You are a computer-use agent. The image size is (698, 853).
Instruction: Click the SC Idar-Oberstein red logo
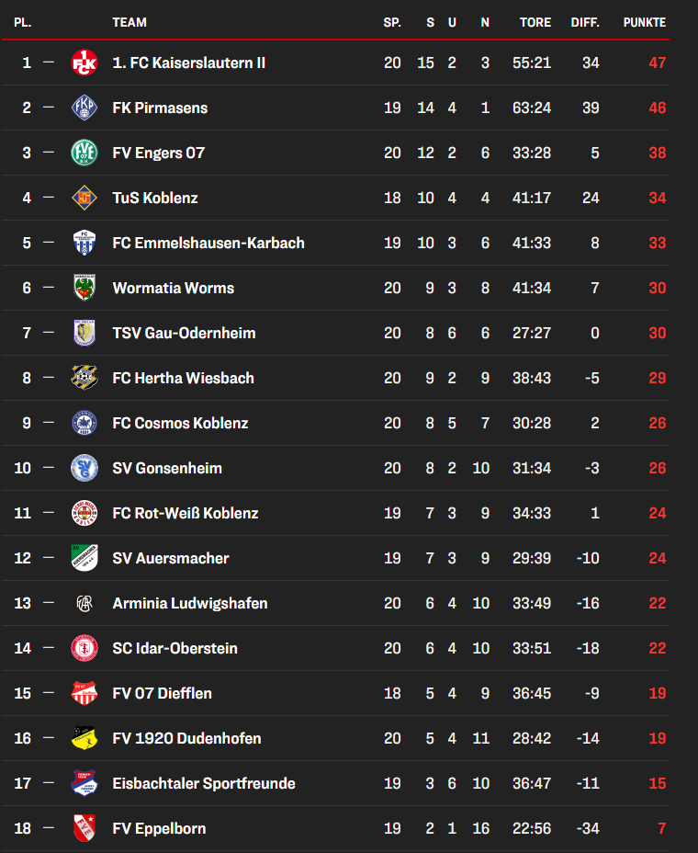84,648
